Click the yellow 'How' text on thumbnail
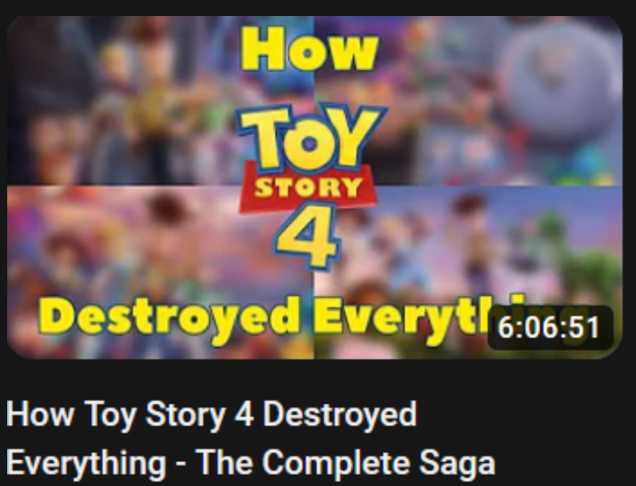This screenshot has width=636, height=486. tap(310, 50)
